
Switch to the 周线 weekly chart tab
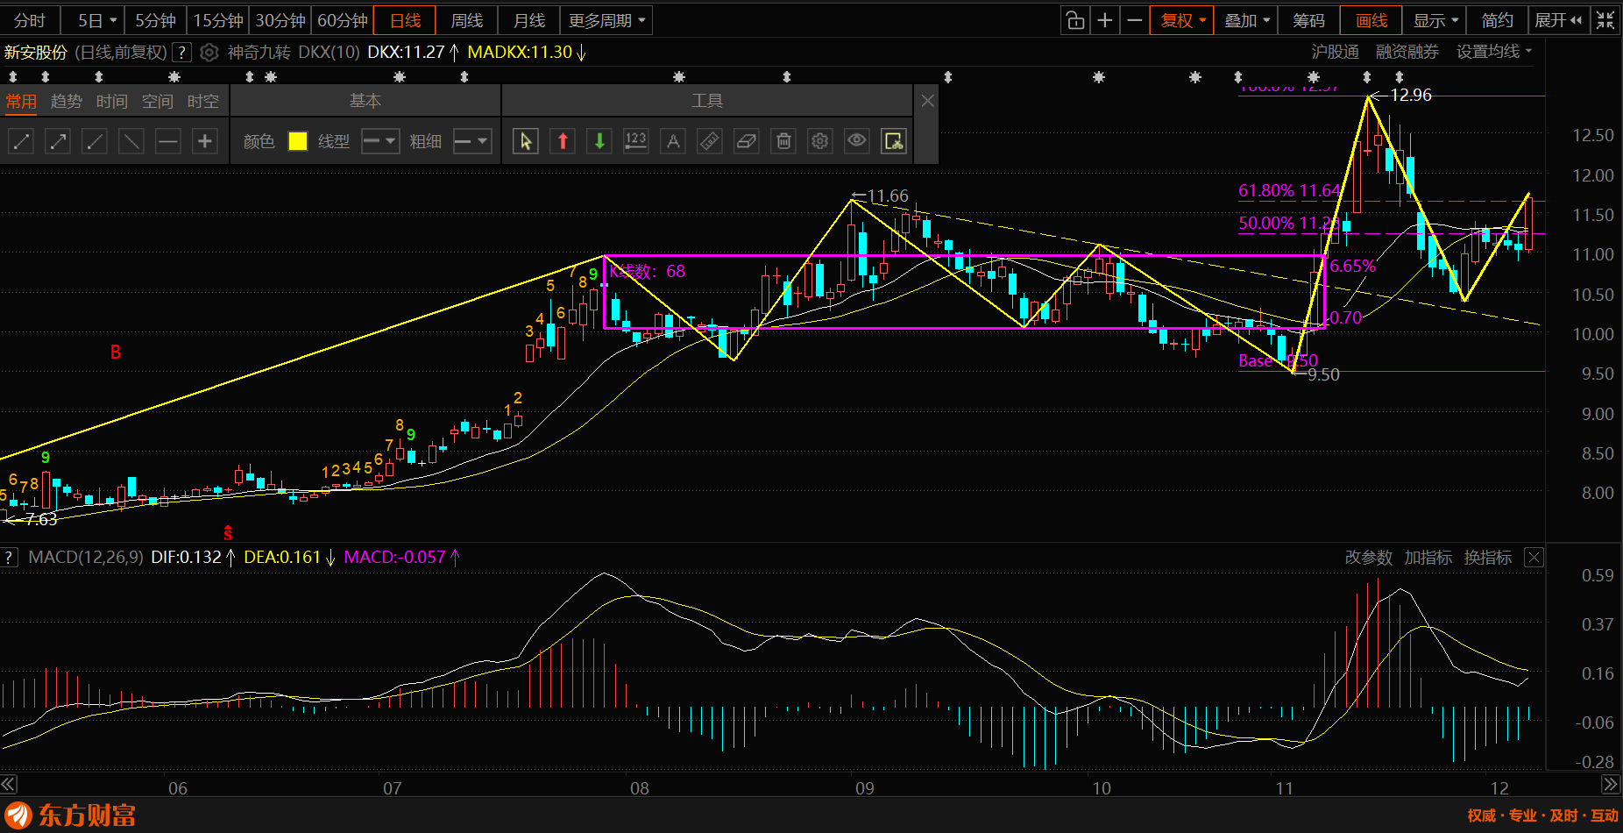467,20
